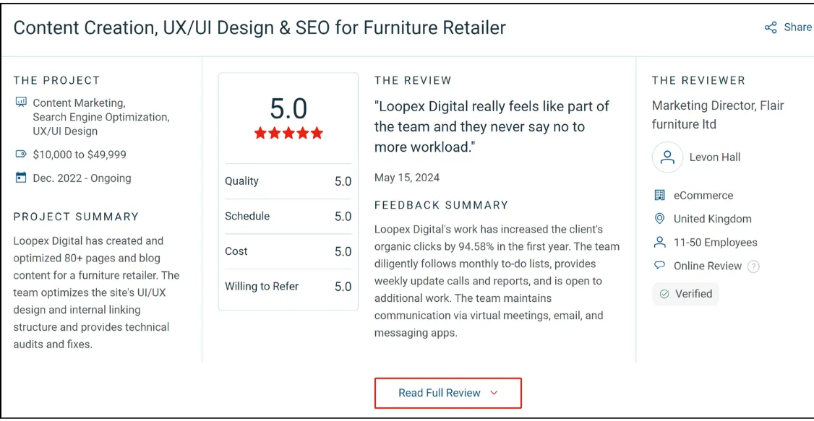Click the Verified checkmark icon

[664, 294]
